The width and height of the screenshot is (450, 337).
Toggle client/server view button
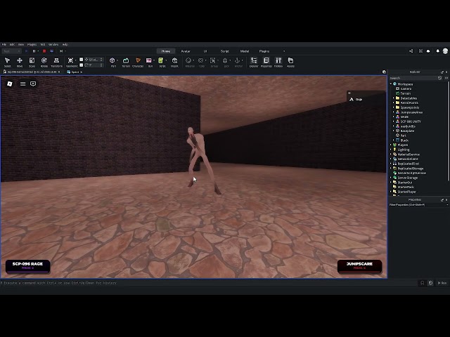tap(52, 51)
